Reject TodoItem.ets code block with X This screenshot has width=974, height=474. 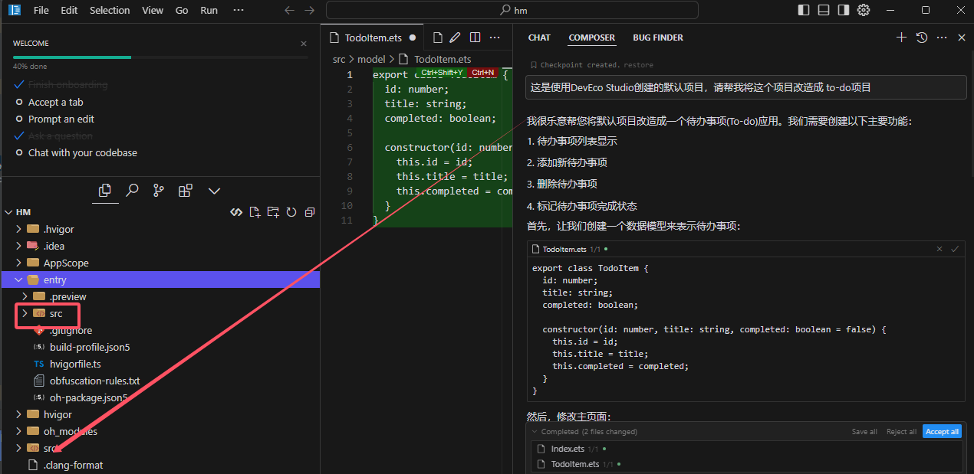click(939, 249)
